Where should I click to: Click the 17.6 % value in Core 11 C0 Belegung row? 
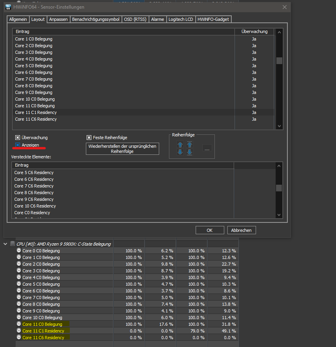(x=166, y=324)
